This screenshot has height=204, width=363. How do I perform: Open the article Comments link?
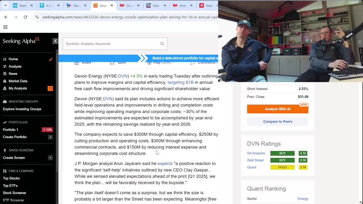point(204,63)
